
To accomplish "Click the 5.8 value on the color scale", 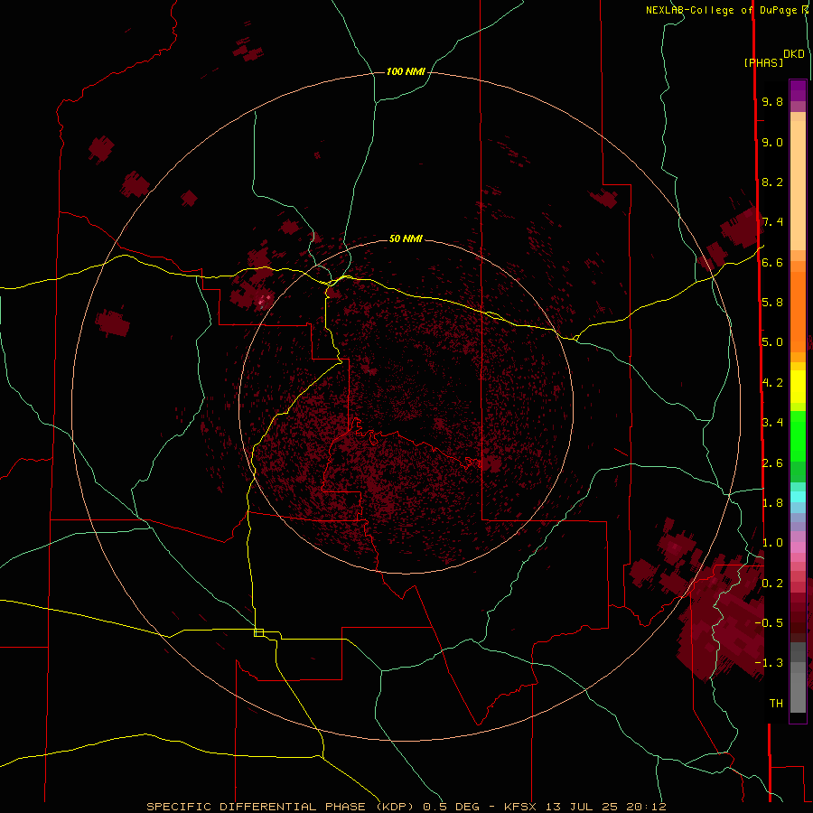I will coord(772,302).
